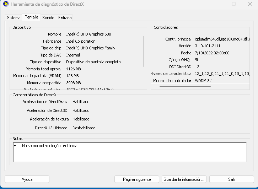Click the driver version 31.0.101.2111
This screenshot has width=258, height=189.
(x=208, y=46)
